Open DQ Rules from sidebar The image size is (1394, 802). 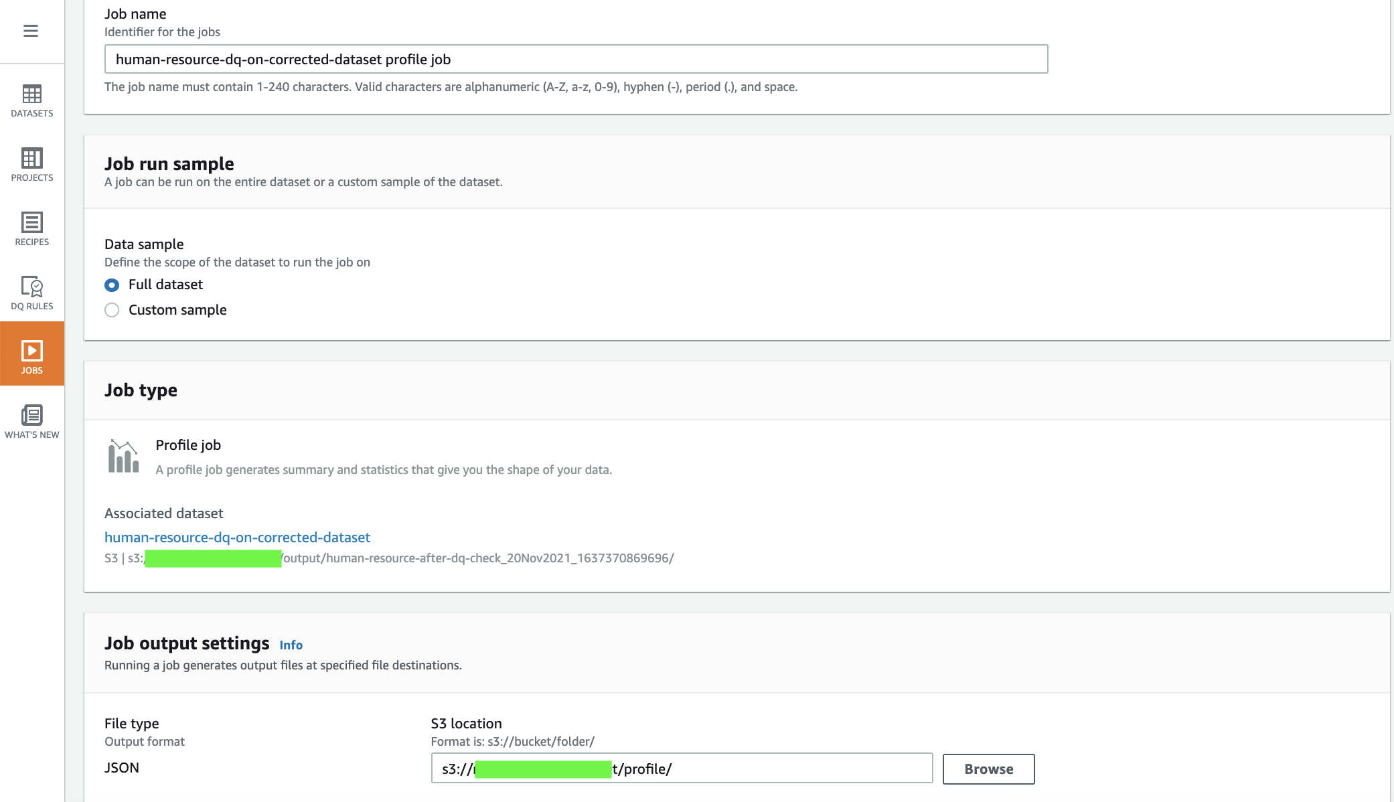click(31, 287)
